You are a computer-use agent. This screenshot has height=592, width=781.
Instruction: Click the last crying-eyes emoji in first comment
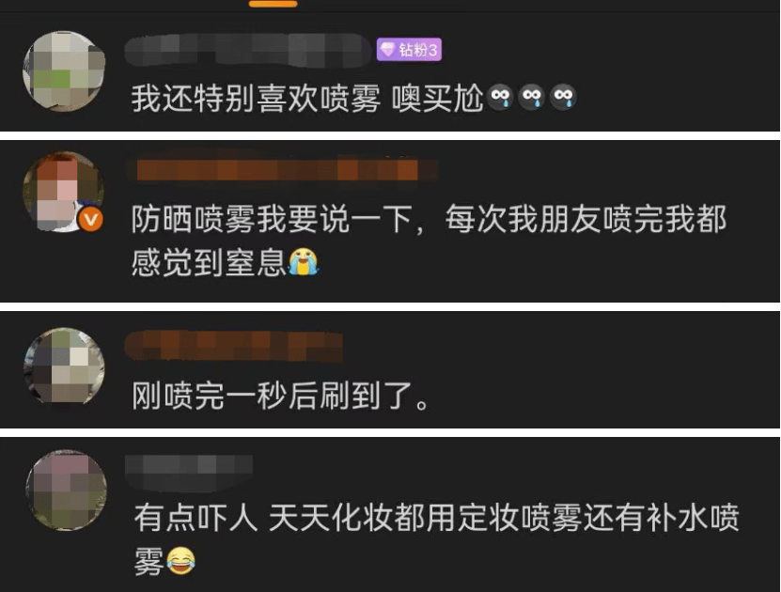(563, 97)
